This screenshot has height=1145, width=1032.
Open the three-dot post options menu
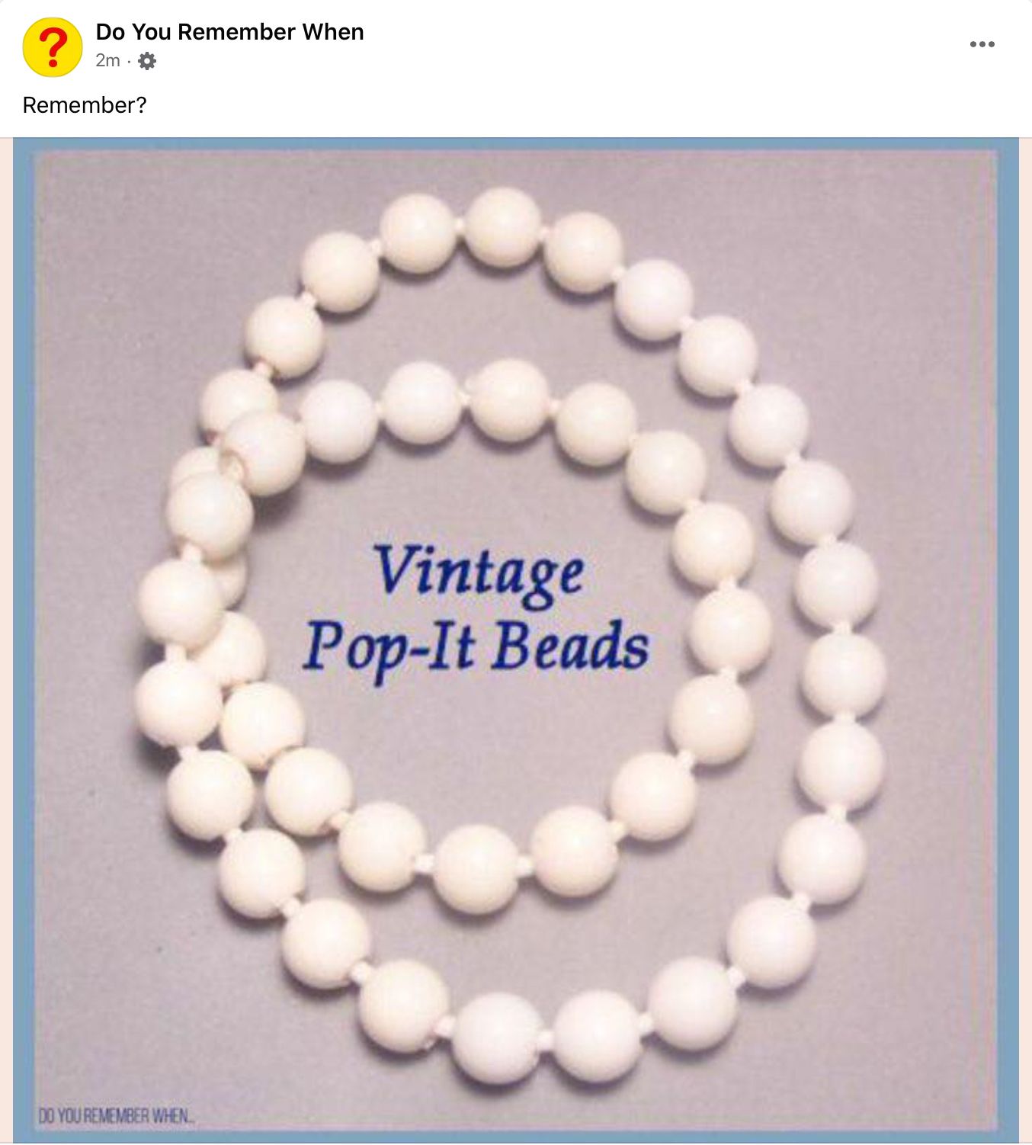(982, 44)
